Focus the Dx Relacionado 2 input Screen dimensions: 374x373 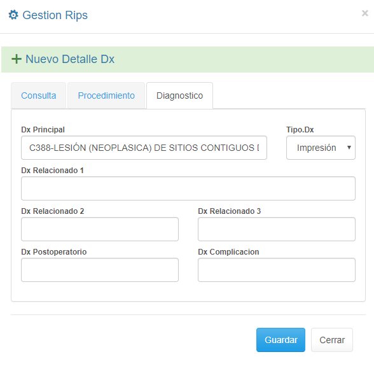[100, 229]
